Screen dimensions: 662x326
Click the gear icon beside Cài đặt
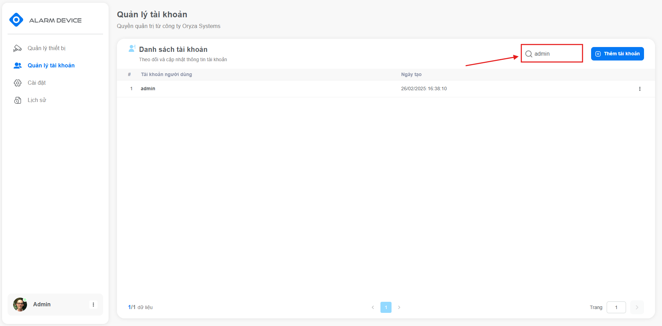pos(18,83)
